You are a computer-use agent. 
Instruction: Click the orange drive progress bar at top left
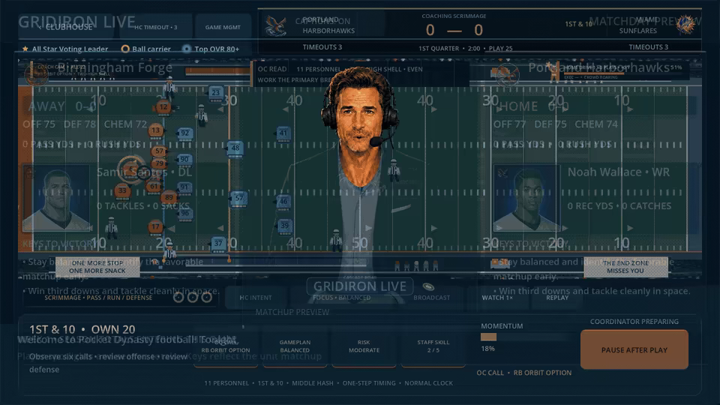pyautogui.click(x=217, y=71)
